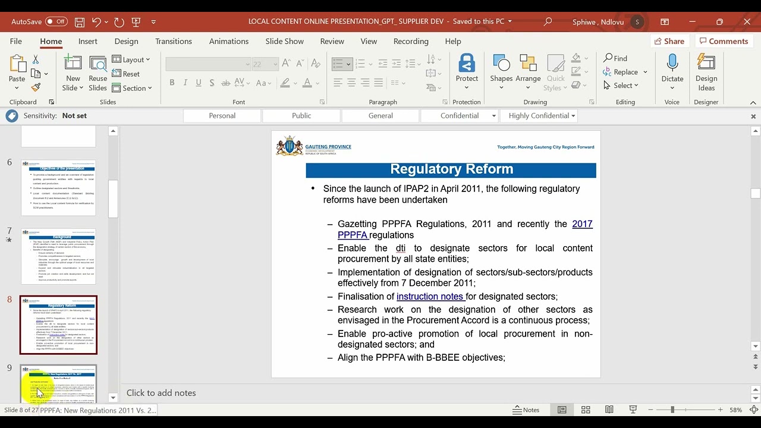
Task: Open the Arrange objects menu
Action: pos(528,73)
